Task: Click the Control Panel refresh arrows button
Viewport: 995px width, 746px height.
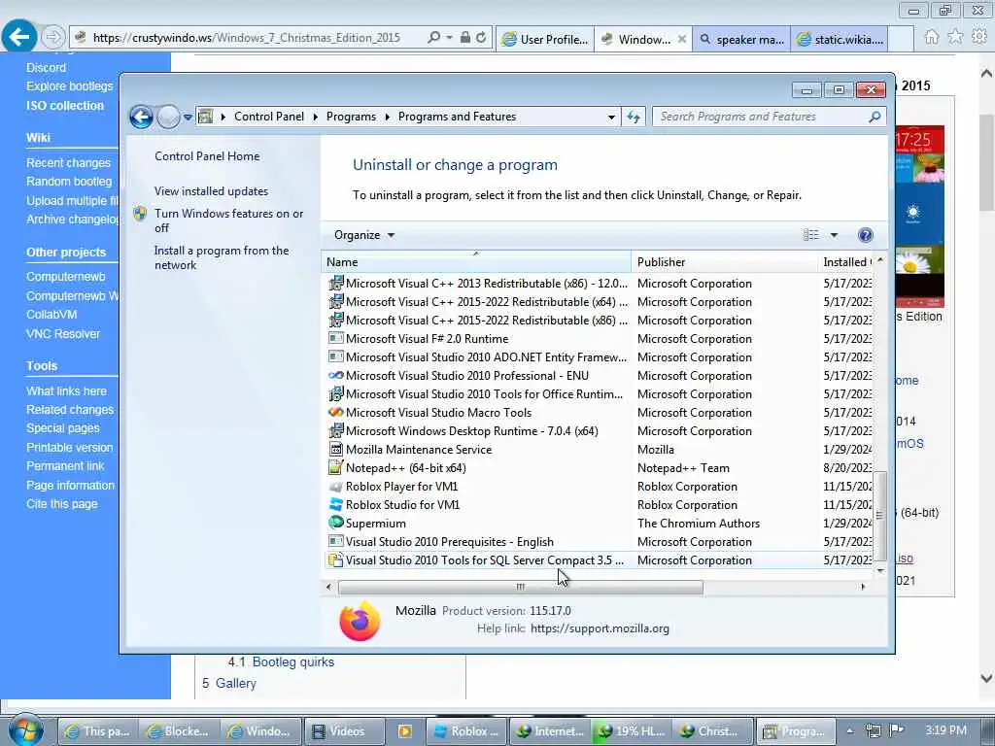Action: tap(634, 117)
